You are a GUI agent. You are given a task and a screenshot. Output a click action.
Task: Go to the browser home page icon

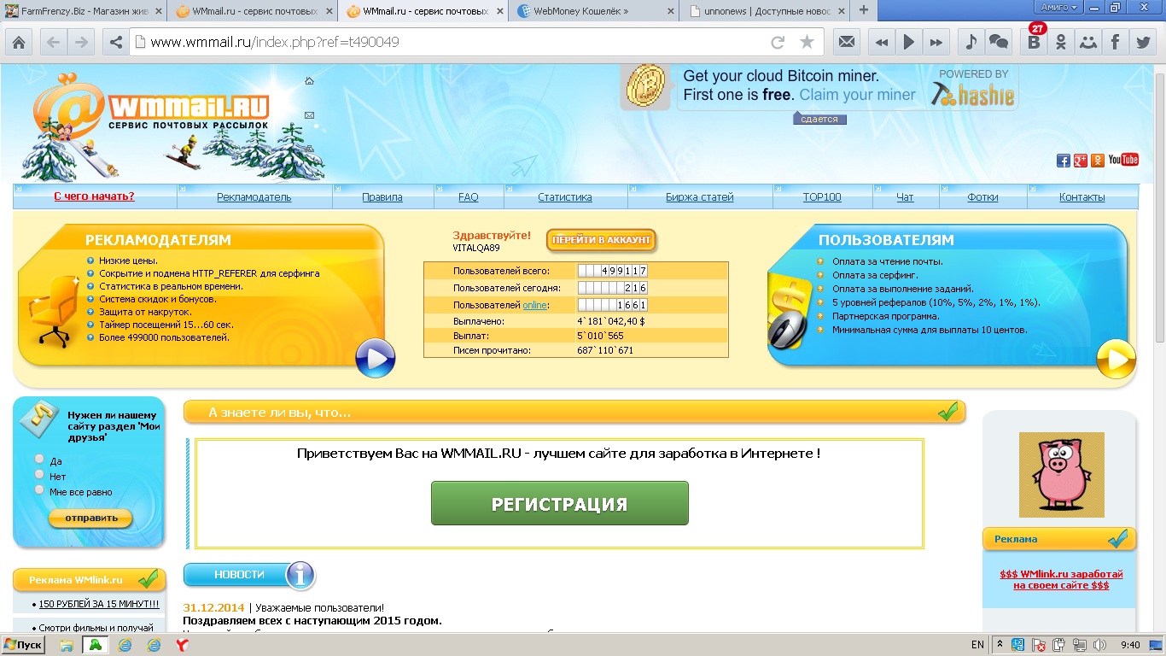19,42
